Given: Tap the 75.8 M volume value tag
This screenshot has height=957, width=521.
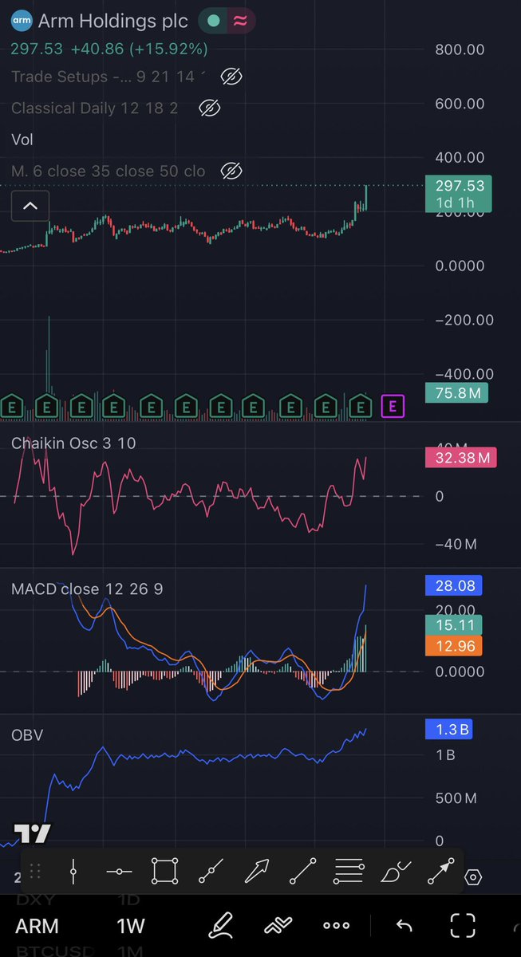Looking at the screenshot, I should [456, 392].
